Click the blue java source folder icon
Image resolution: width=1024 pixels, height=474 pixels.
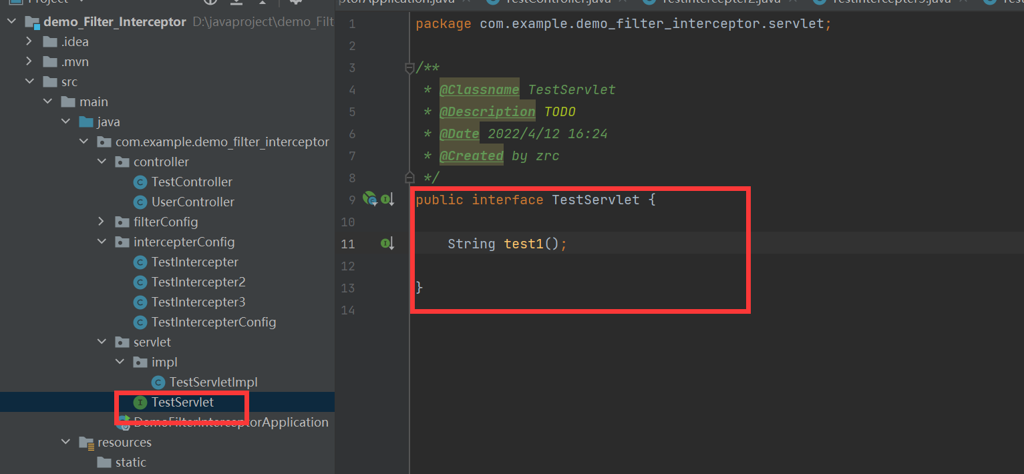[86, 122]
